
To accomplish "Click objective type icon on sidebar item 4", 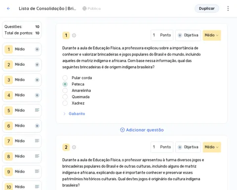I will 37,95.
